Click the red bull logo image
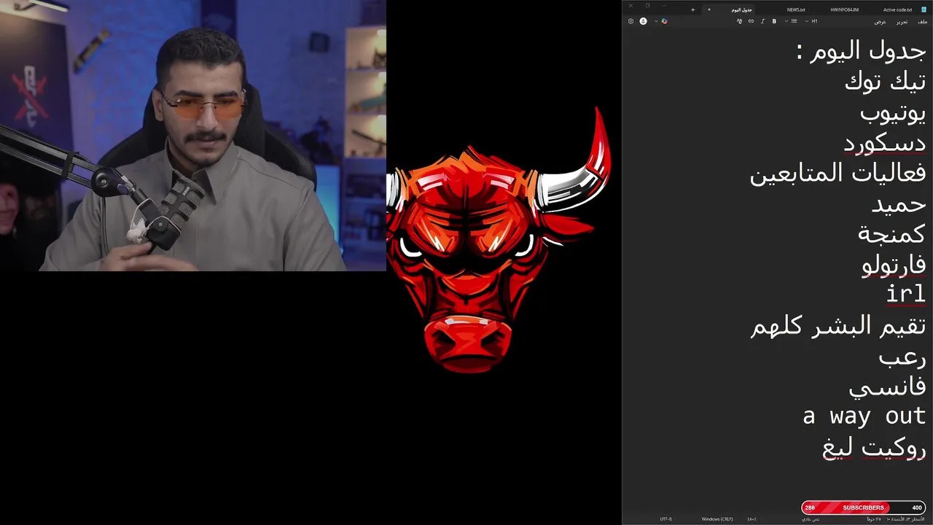This screenshot has height=525, width=933. [499, 241]
